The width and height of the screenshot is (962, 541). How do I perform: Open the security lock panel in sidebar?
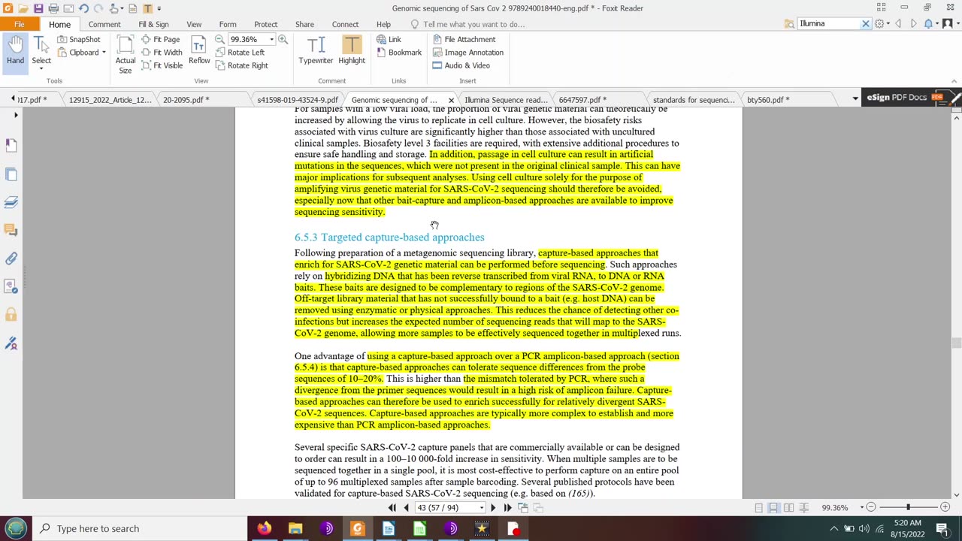pyautogui.click(x=11, y=315)
